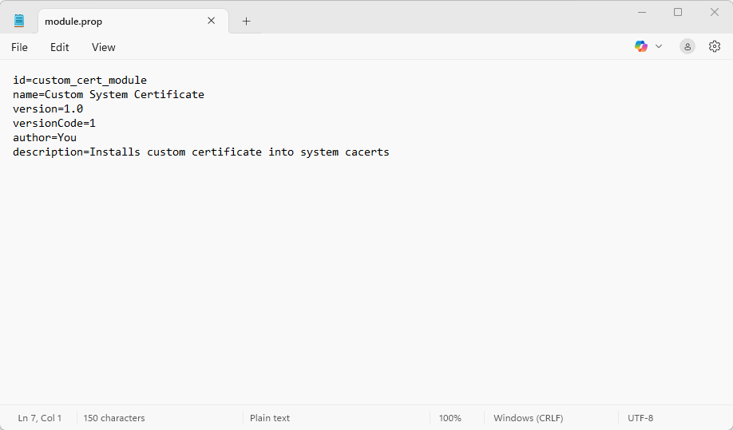This screenshot has width=733, height=430.
Task: Click the Ln 7, Col 1 position indicator
Action: click(x=40, y=418)
